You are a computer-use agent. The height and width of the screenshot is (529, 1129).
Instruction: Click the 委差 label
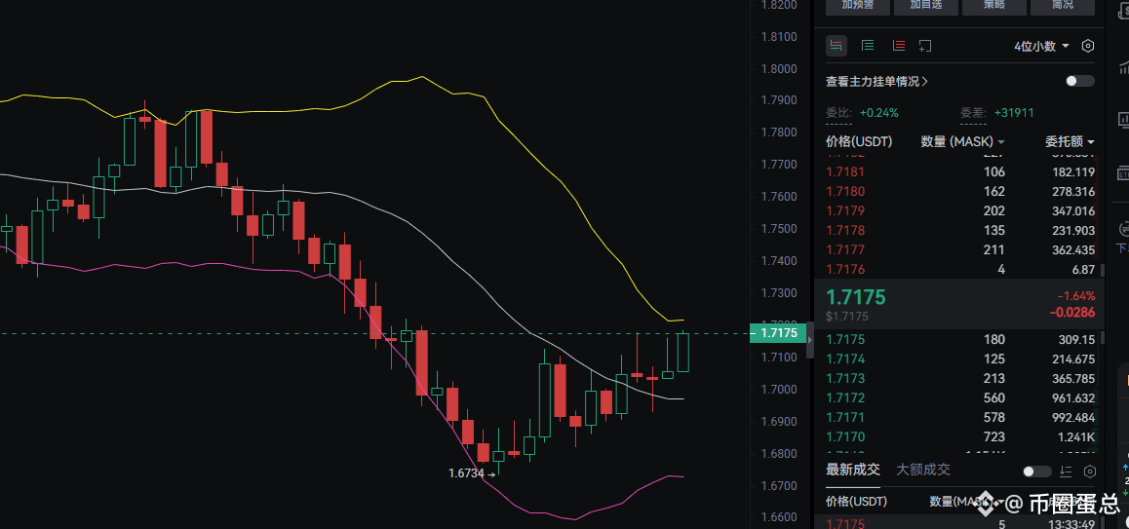pos(973,113)
